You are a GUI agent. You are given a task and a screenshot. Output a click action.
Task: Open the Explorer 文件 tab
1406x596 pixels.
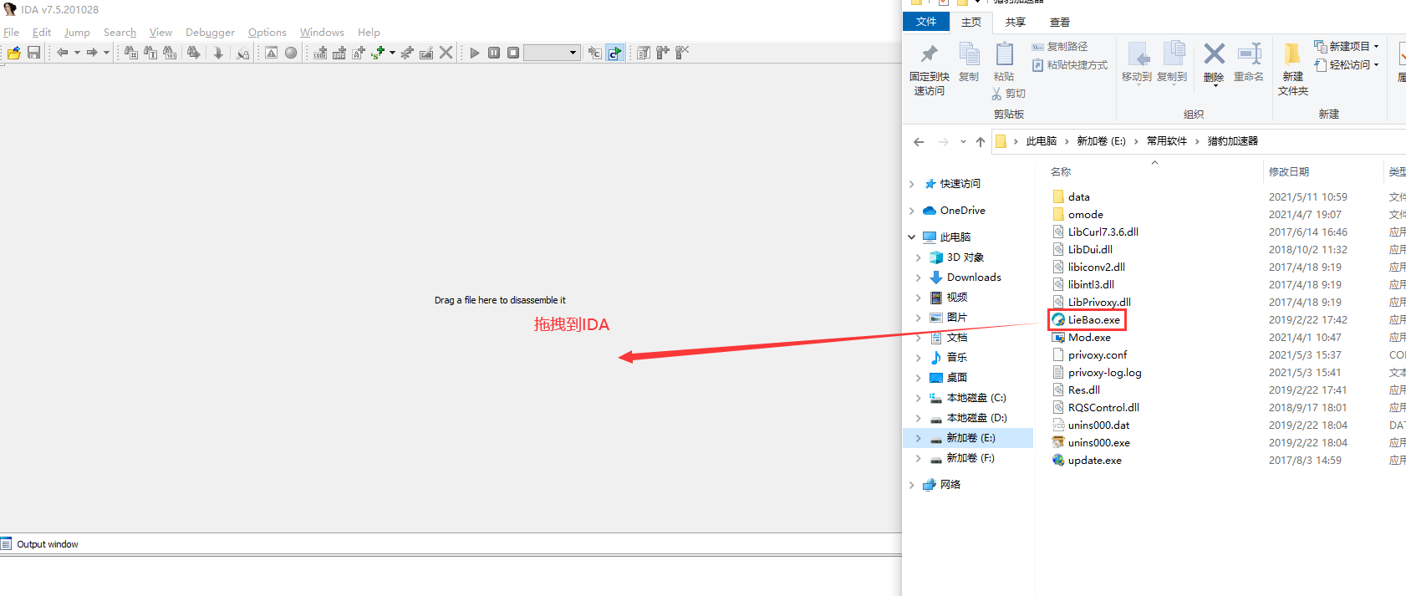tap(926, 22)
